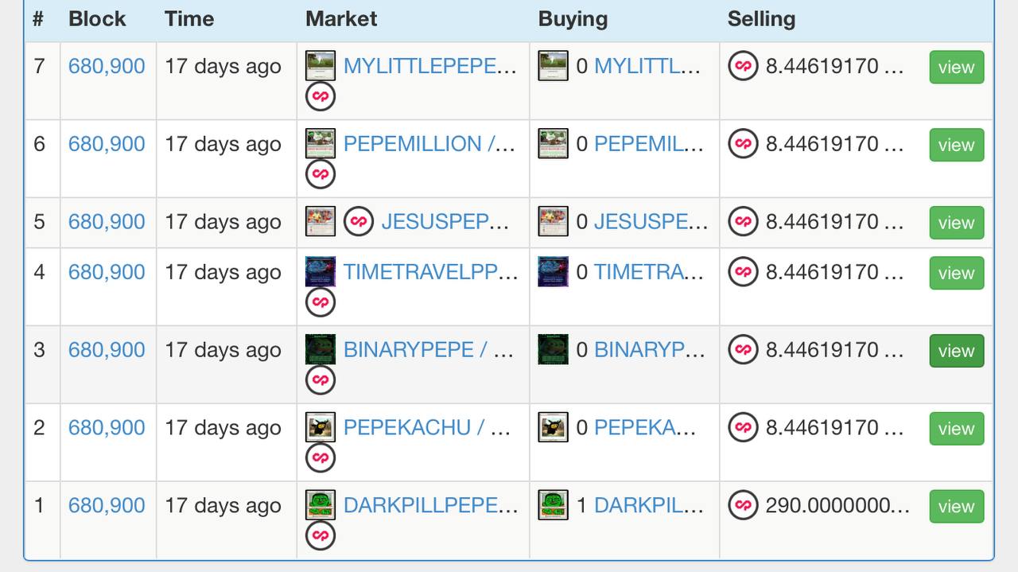The height and width of the screenshot is (572, 1018).
Task: Click the Market column header
Action: (x=341, y=19)
